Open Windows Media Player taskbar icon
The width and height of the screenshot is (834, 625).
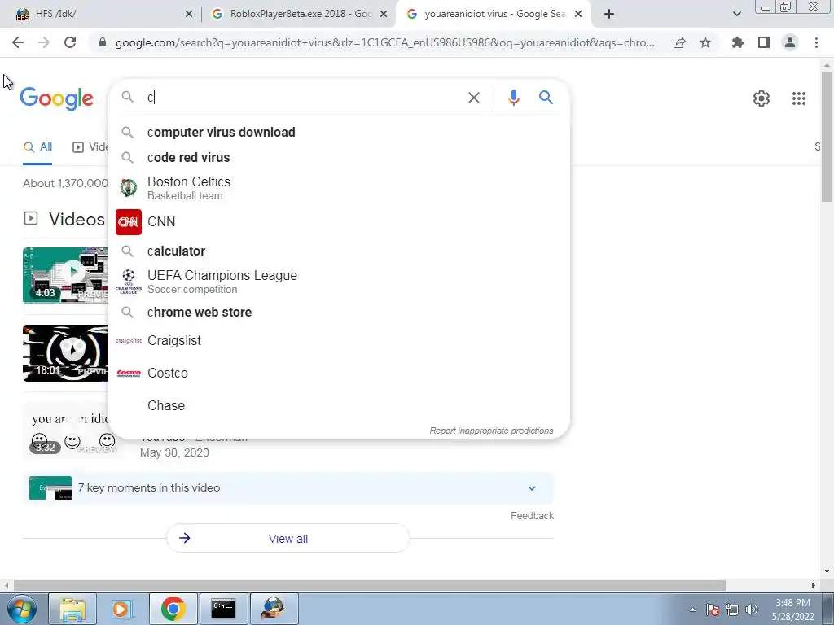coord(122,609)
